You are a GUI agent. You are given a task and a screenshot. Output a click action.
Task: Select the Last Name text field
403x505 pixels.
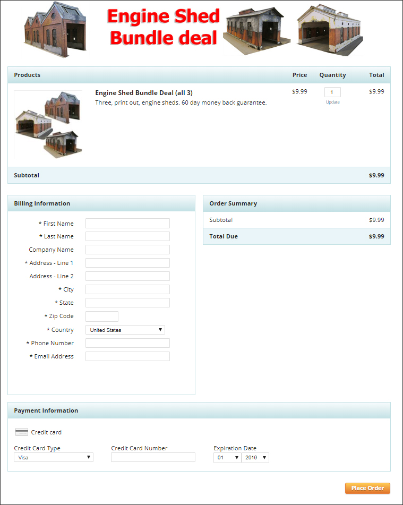(x=127, y=236)
